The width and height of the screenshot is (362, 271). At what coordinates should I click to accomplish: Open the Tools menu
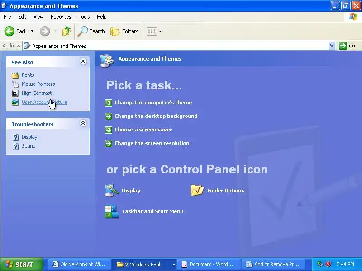click(84, 17)
